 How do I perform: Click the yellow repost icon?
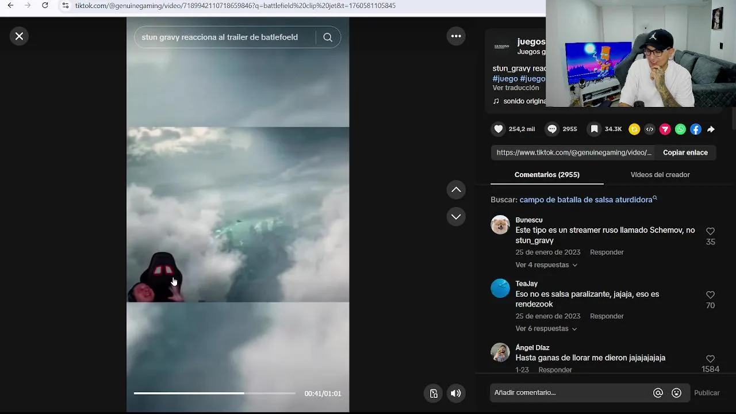(x=634, y=129)
